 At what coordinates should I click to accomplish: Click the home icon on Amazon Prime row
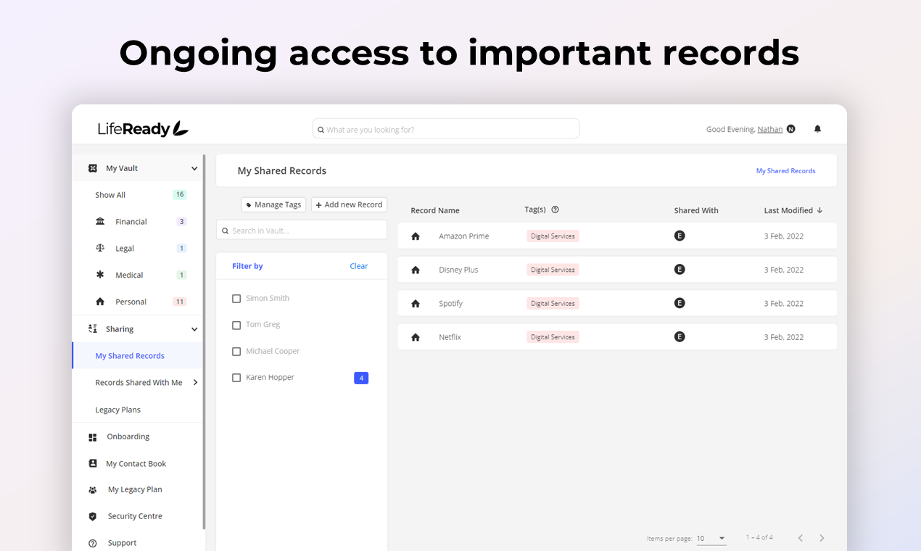tap(416, 236)
